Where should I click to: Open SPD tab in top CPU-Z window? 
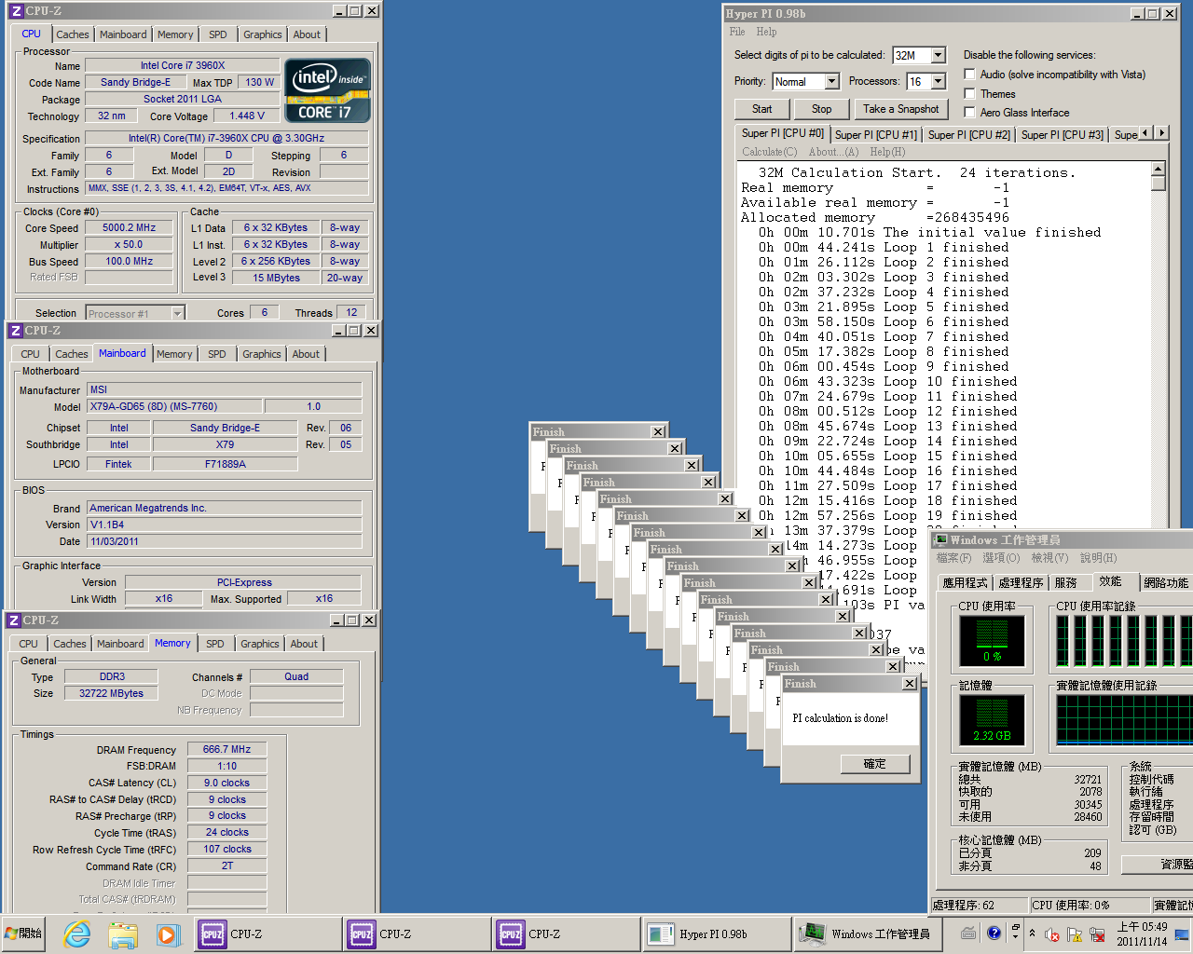218,34
